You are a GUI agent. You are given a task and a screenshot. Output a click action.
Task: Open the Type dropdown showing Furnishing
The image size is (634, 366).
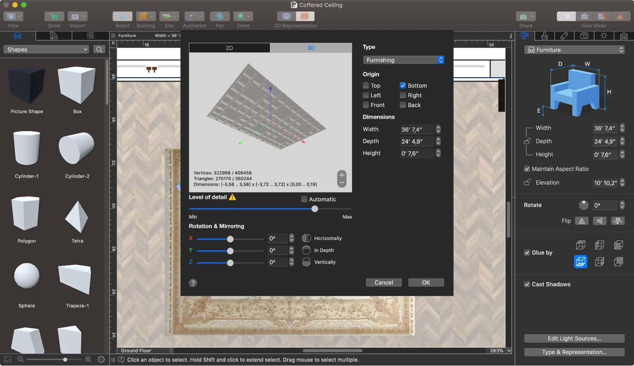[403, 60]
